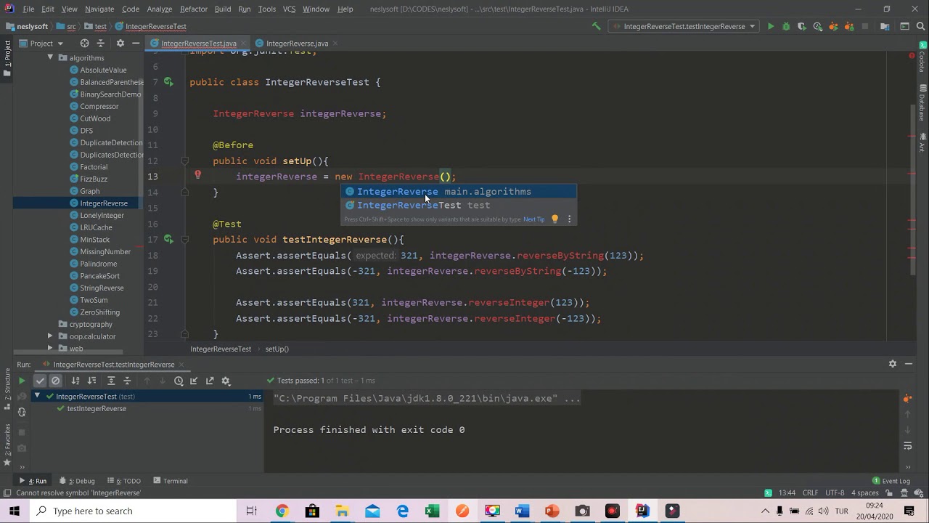Viewport: 929px width, 523px height.
Task: Open Project Structure icon
Action: click(x=885, y=26)
